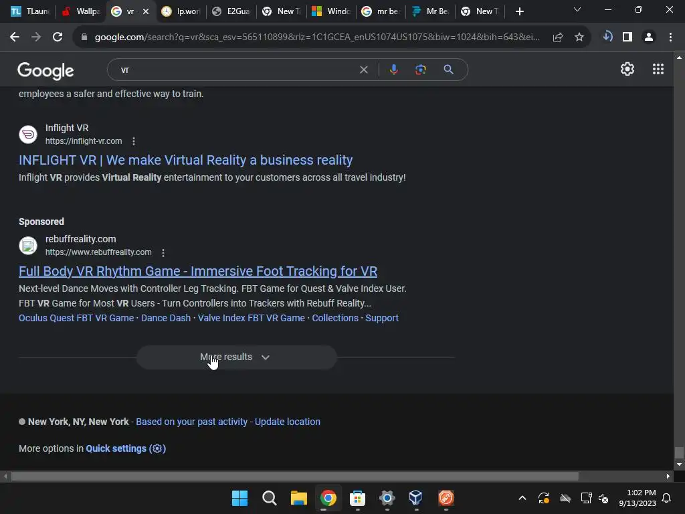The width and height of the screenshot is (685, 514).
Task: Open Oculus Quest FBT VR Game sitelink
Action: pyautogui.click(x=76, y=318)
